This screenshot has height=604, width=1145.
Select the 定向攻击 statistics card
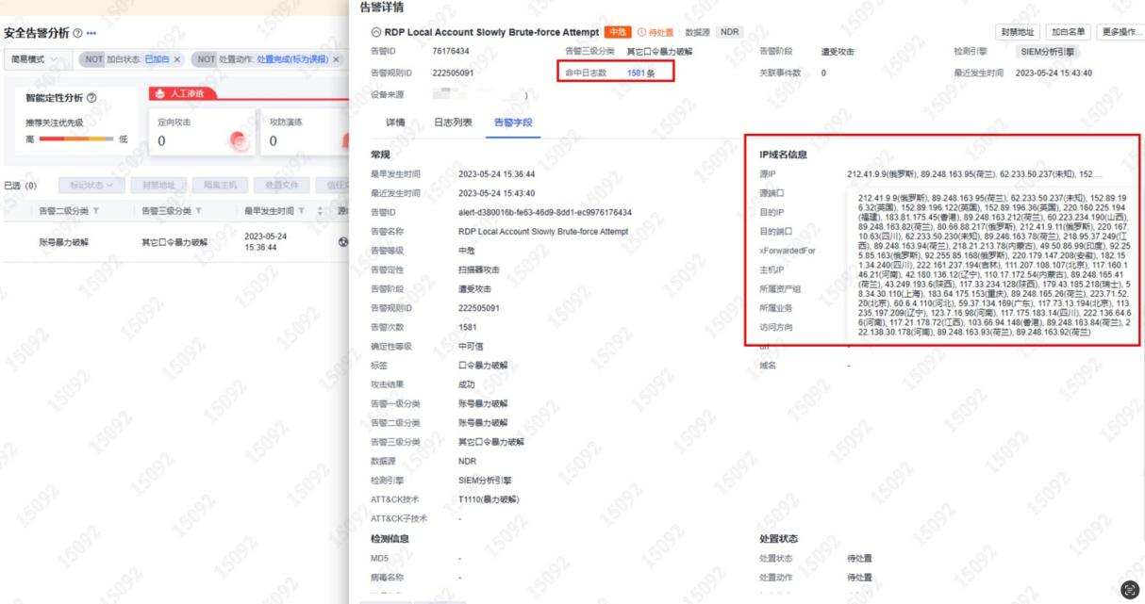[200, 132]
